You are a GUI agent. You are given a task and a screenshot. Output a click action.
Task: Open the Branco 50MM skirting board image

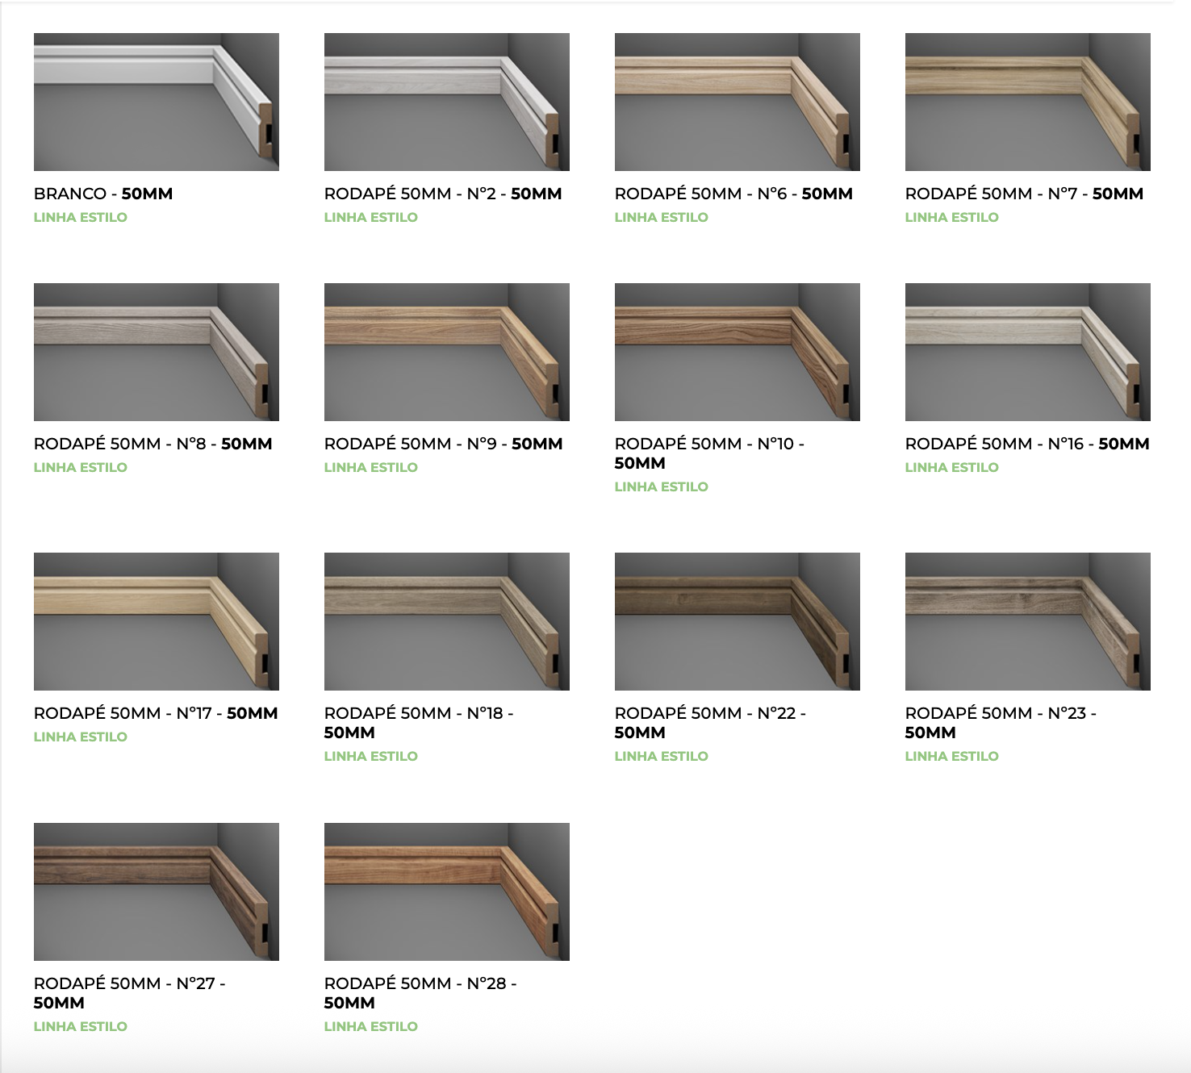pos(156,102)
